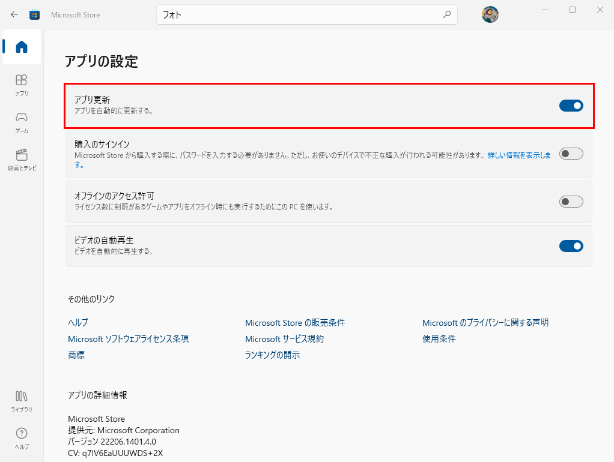Click the その他のリンク heading

[91, 299]
